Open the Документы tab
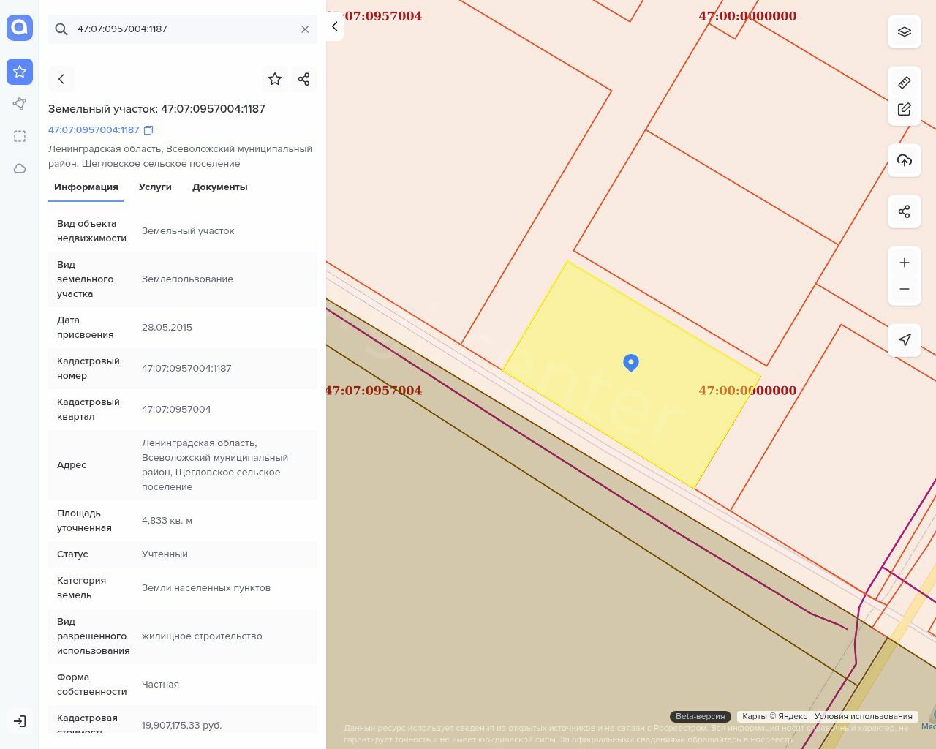The height and width of the screenshot is (749, 936). tap(219, 187)
